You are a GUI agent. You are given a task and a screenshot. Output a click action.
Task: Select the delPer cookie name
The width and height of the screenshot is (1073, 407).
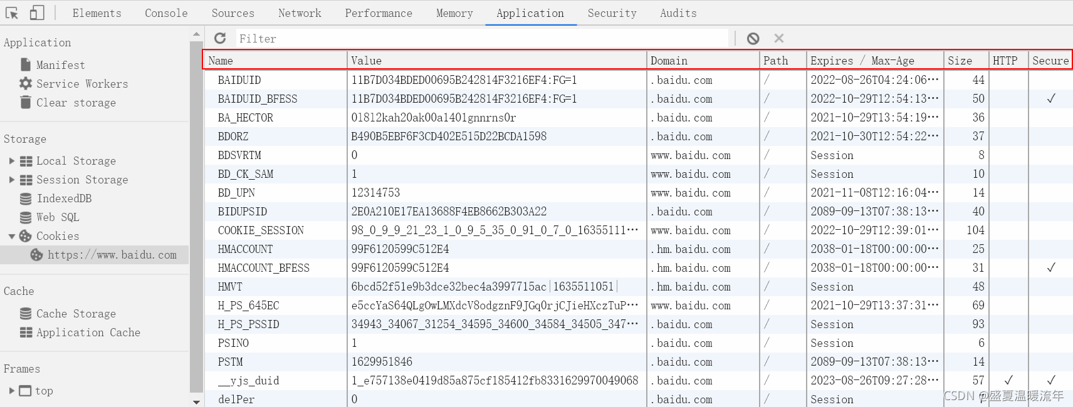click(236, 399)
